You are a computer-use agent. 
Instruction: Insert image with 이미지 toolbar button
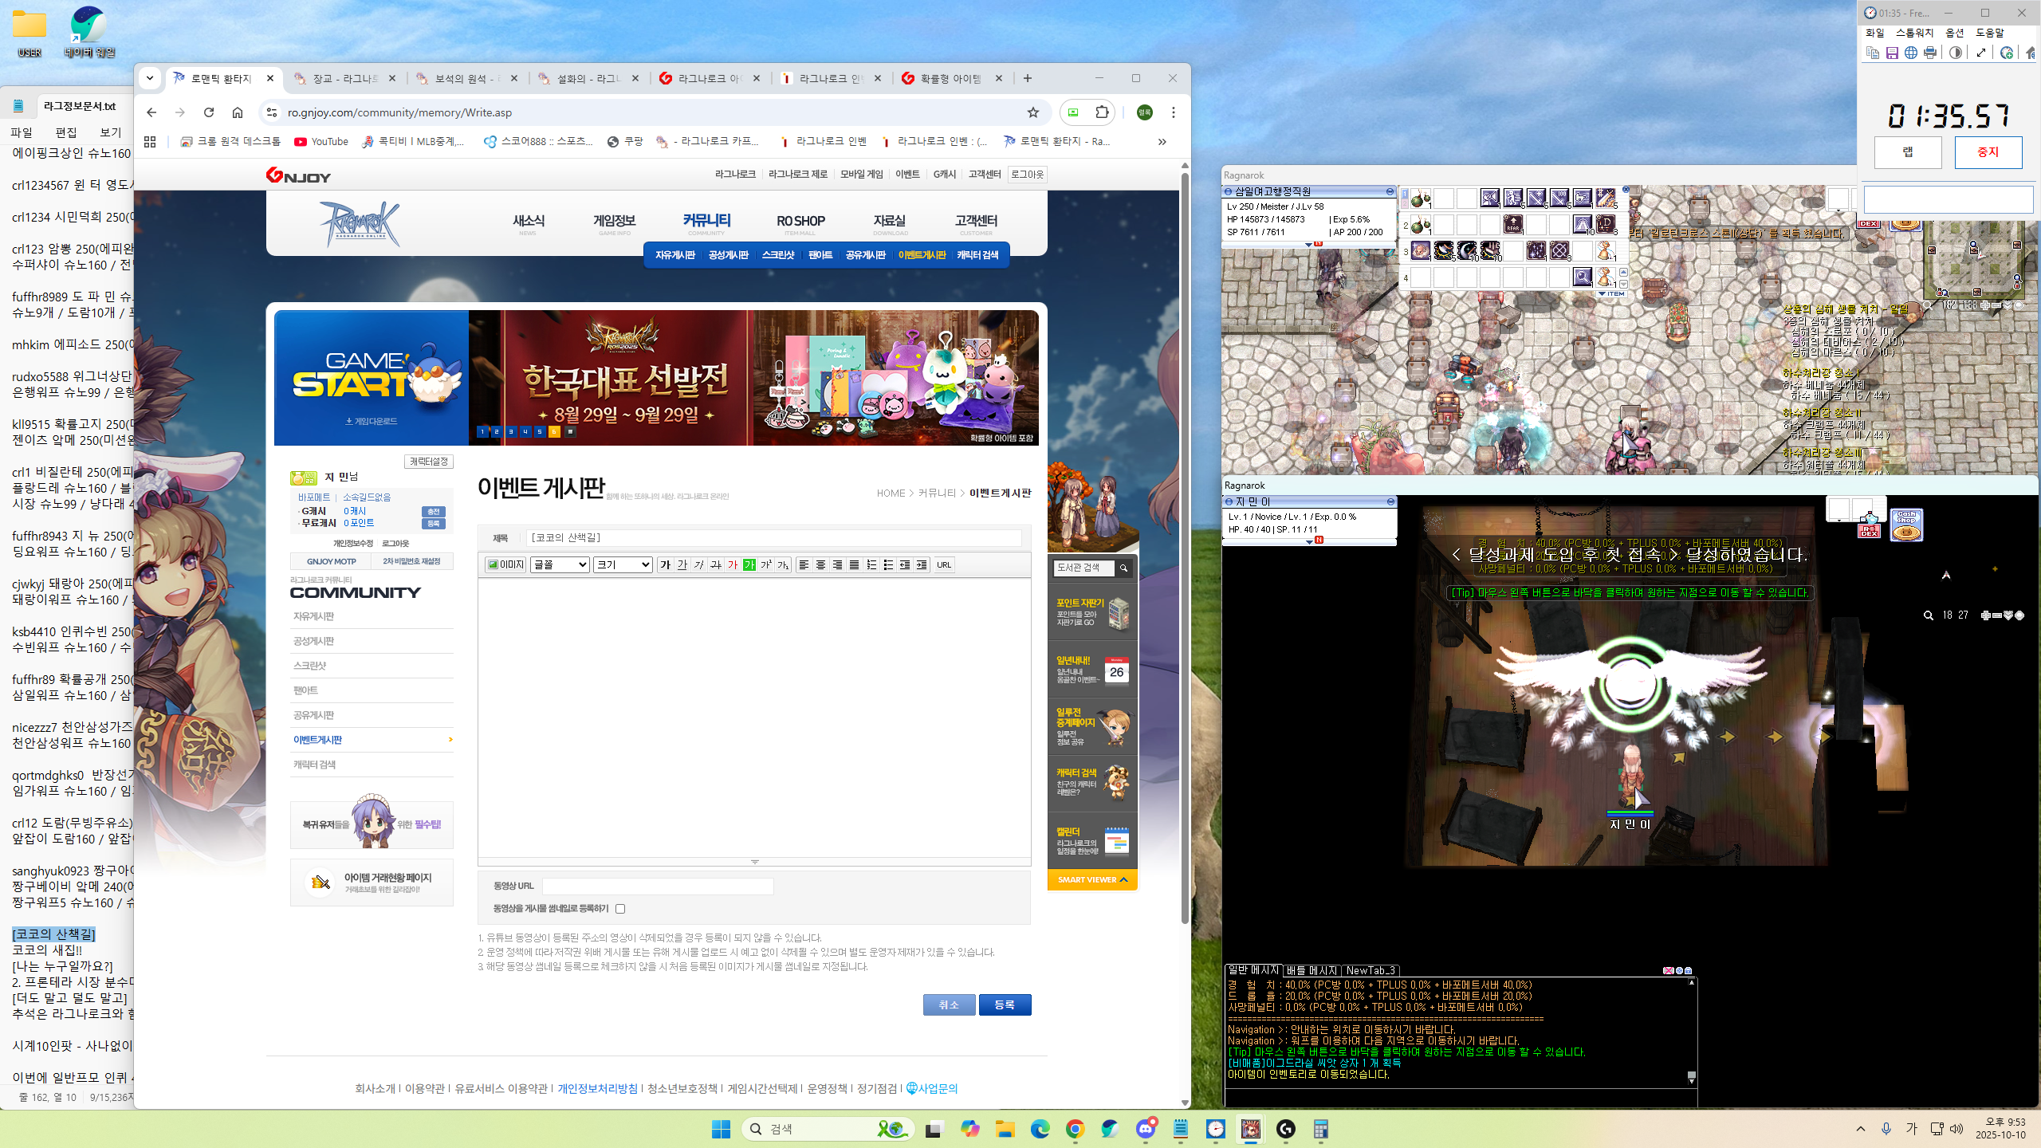(x=505, y=564)
